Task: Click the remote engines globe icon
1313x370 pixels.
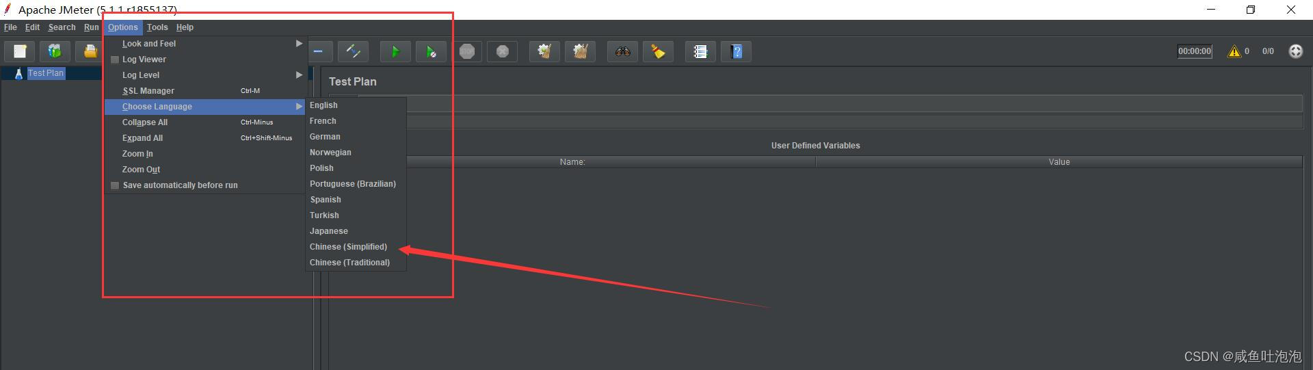Action: (1295, 51)
